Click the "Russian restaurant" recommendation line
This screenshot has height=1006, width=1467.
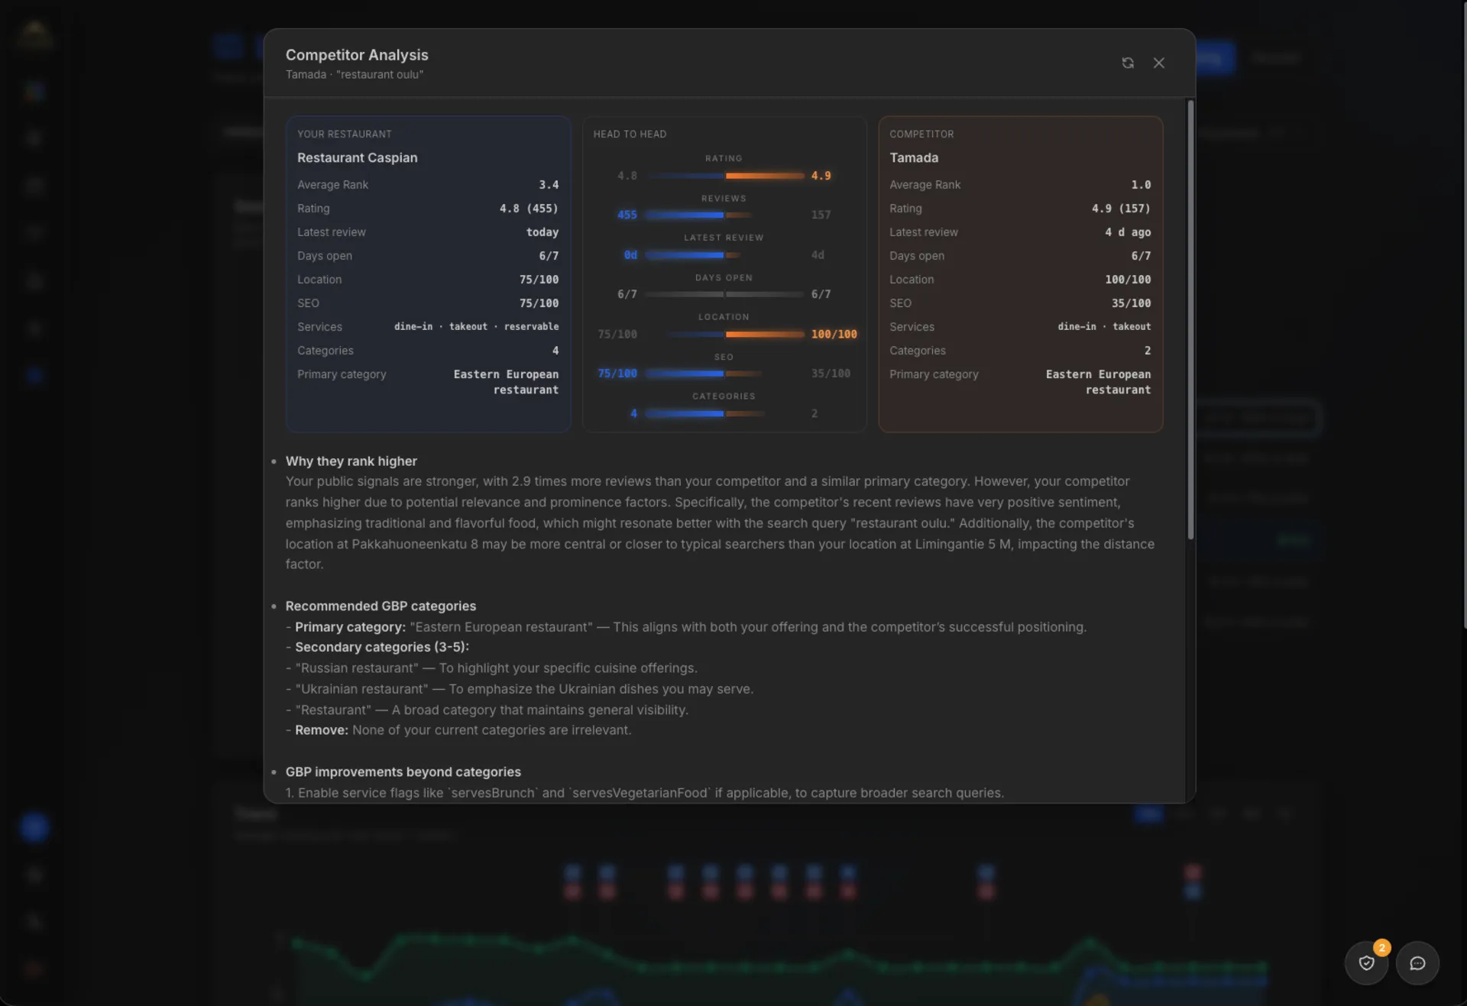click(x=491, y=668)
